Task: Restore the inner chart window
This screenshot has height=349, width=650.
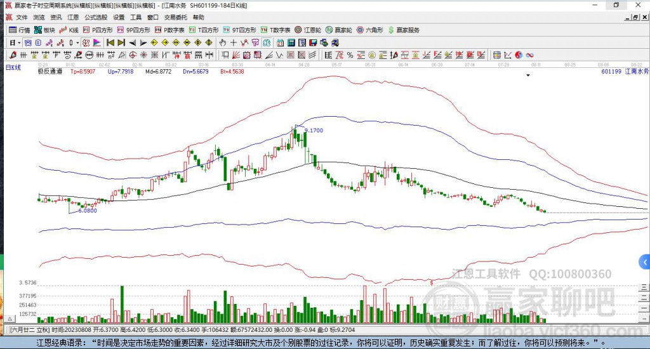Action: click(x=635, y=17)
